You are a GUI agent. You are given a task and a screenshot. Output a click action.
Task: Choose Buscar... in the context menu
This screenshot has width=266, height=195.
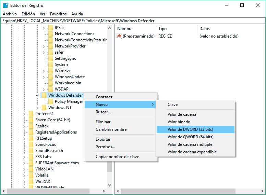pos(120,112)
